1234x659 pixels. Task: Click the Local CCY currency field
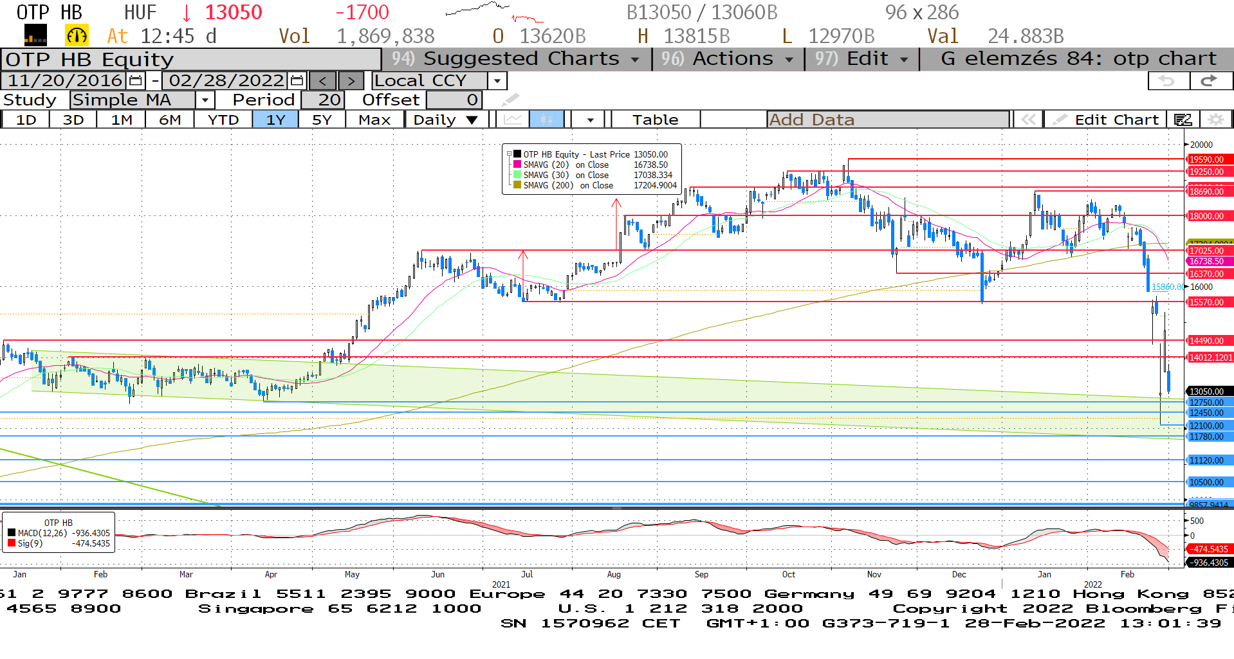429,81
